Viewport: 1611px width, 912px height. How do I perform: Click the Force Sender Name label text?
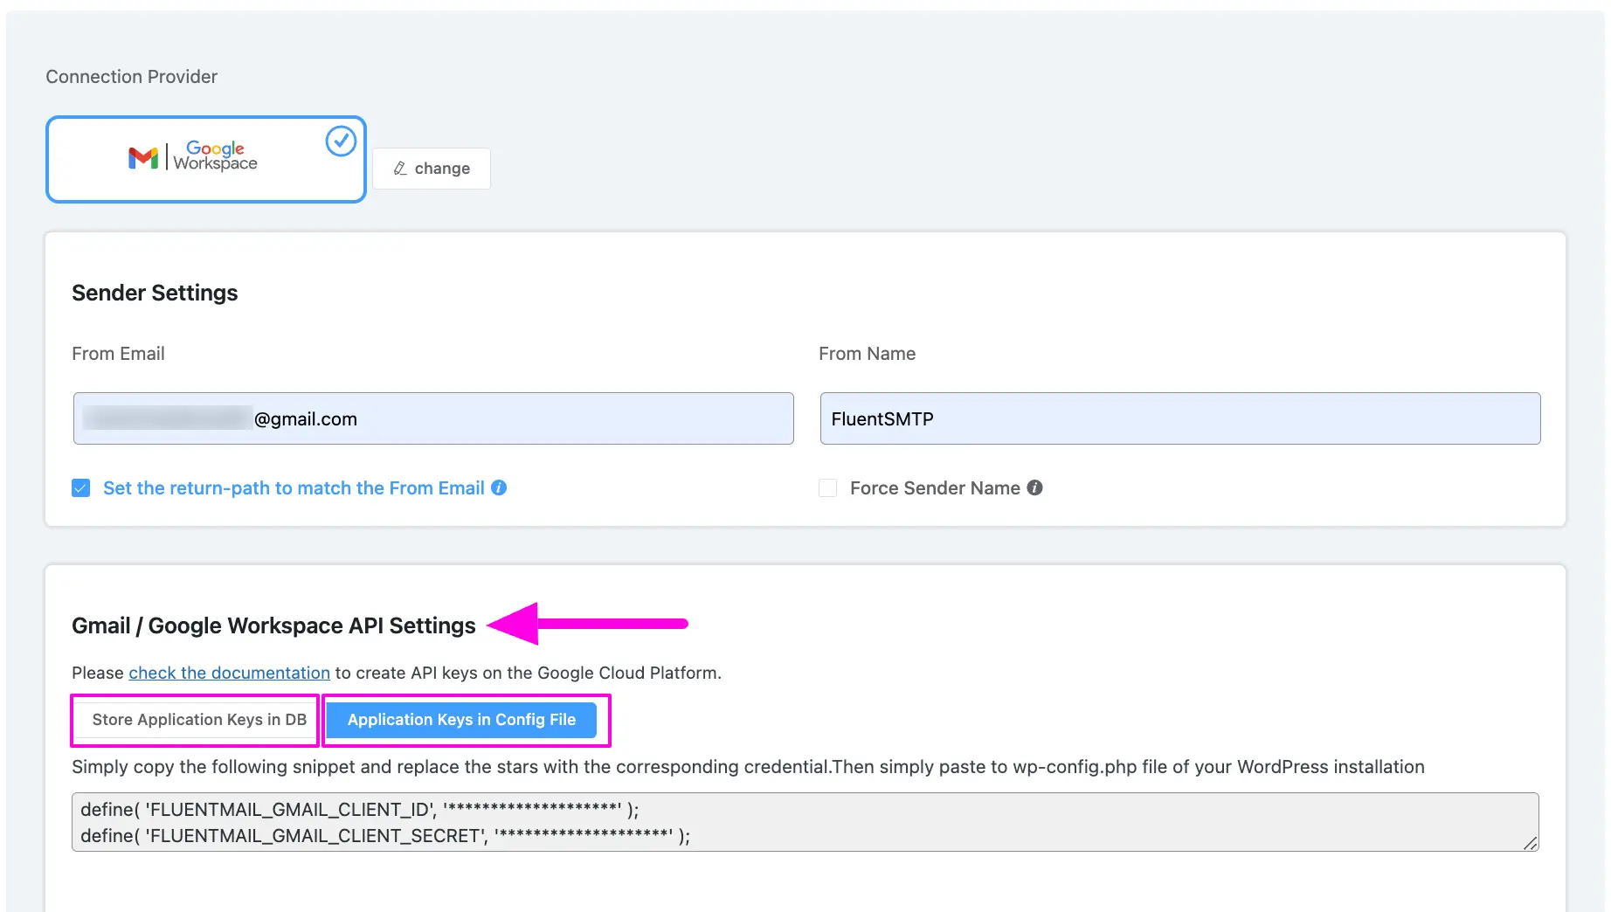tap(935, 488)
